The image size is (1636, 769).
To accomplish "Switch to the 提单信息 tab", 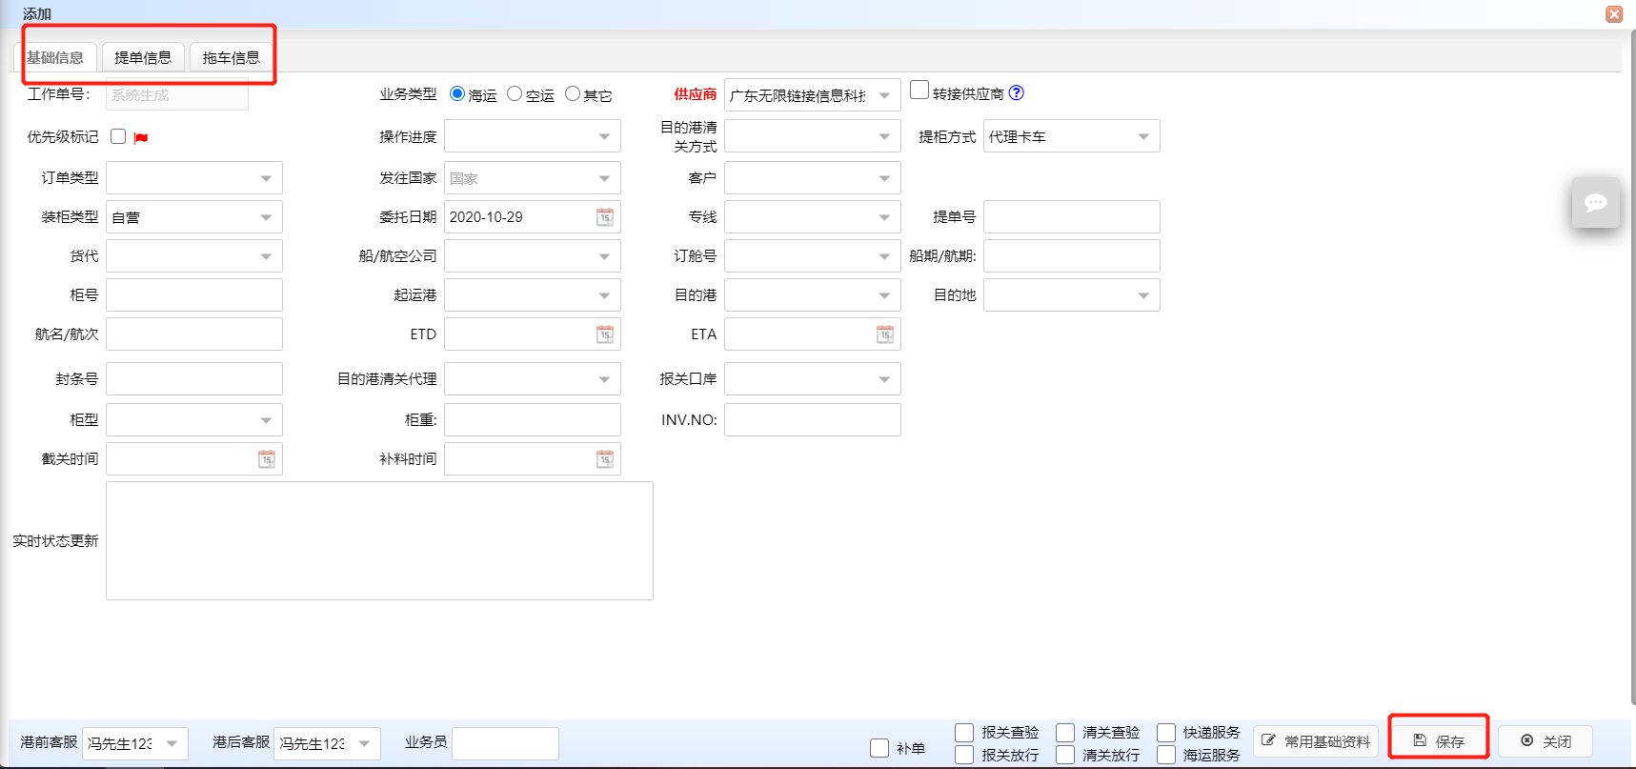I will 143,57.
